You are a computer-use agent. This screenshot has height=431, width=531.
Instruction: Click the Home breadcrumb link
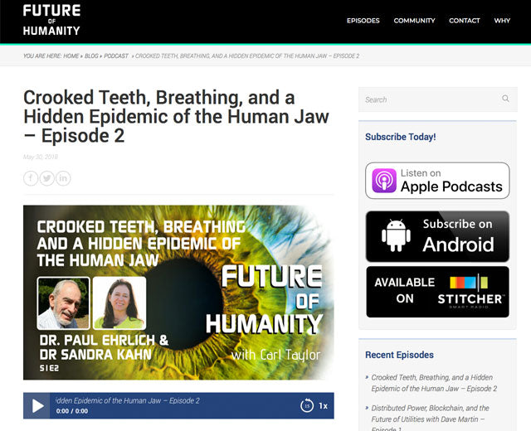click(x=71, y=56)
